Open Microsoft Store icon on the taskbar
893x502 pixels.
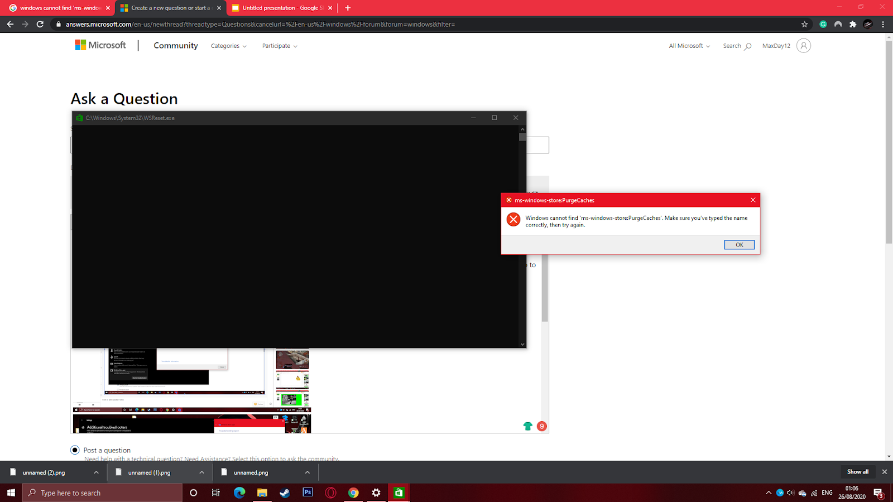tap(399, 493)
